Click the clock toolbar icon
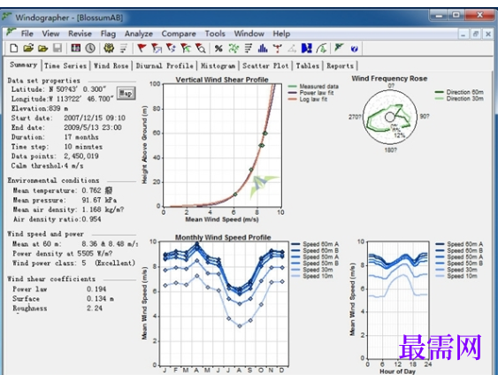 point(90,49)
